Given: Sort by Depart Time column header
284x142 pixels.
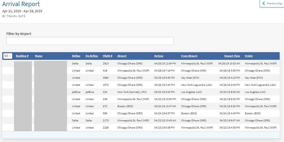Looking at the screenshot, I should point(232,56).
